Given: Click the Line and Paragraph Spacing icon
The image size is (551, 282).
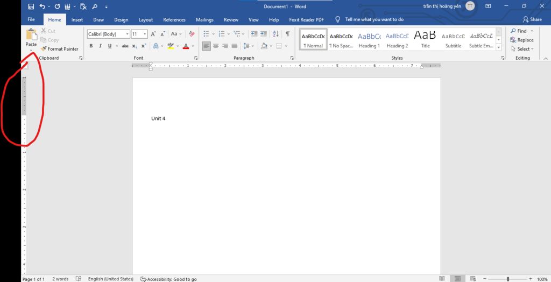Looking at the screenshot, I should coord(246,46).
